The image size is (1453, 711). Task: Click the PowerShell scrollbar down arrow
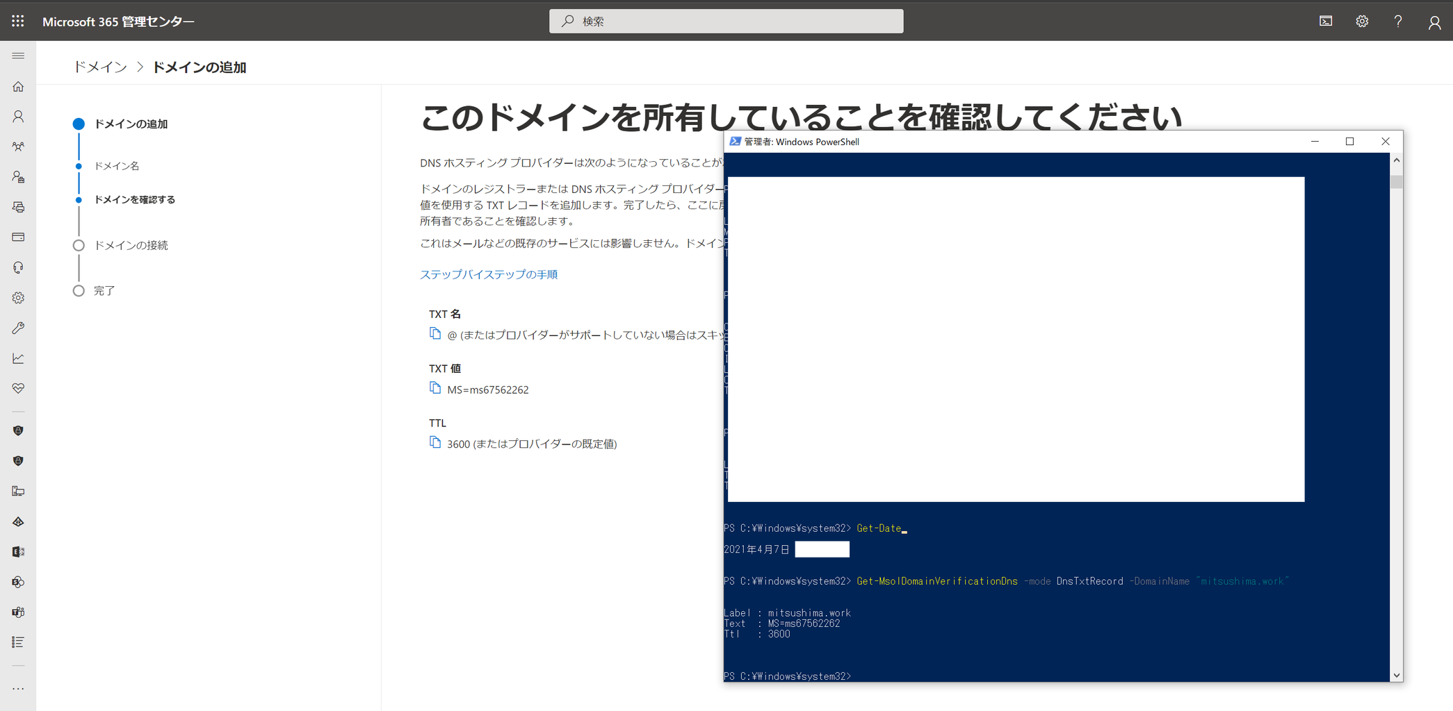[x=1397, y=675]
